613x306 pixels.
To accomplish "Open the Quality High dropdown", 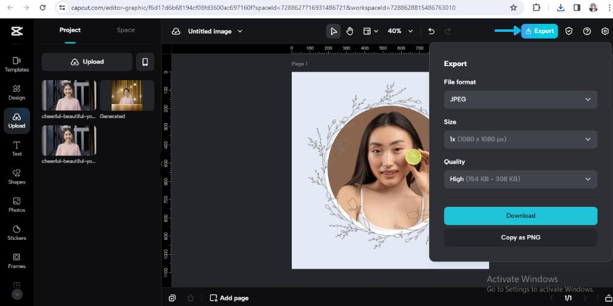I will tap(520, 179).
